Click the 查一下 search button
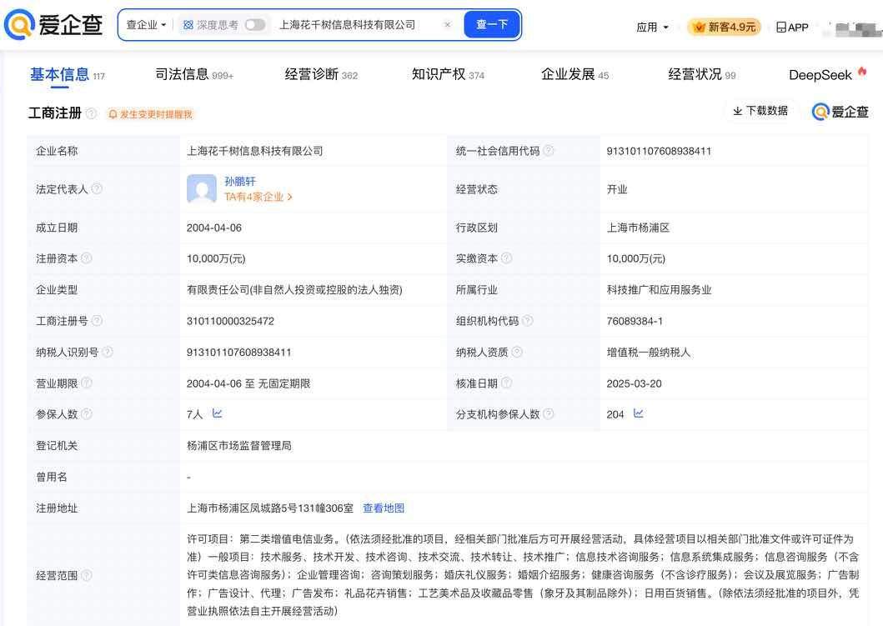Viewport: 883px width, 626px height. point(492,25)
